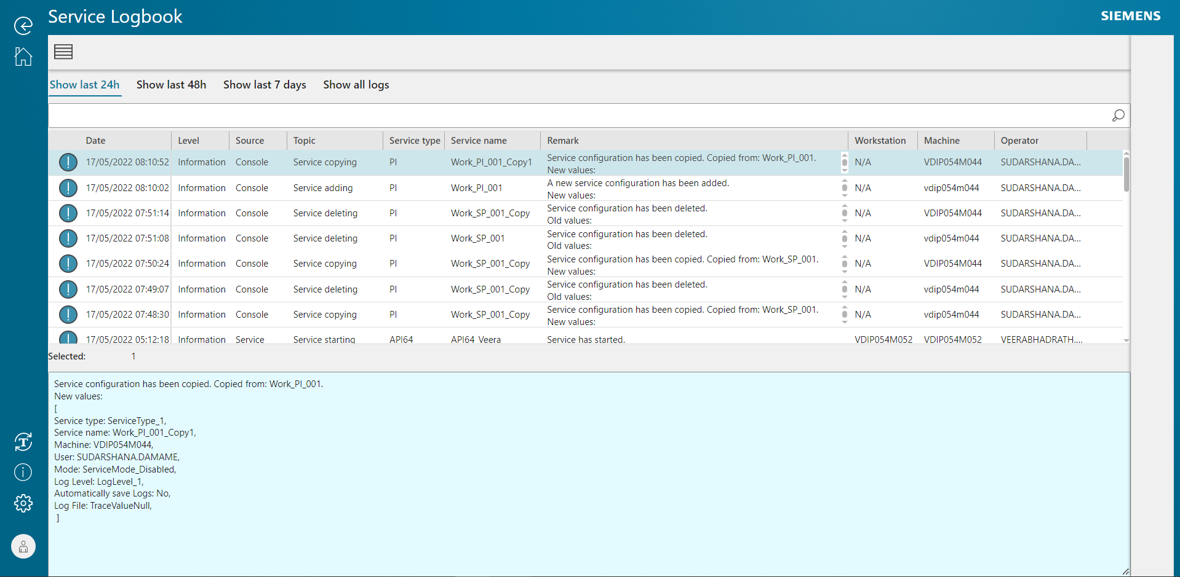Click the language/translation icon in the sidebar
This screenshot has height=577, width=1180.
[23, 442]
